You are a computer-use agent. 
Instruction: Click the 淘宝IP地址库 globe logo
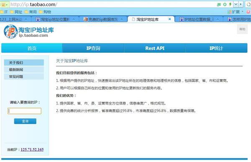pos(10,31)
